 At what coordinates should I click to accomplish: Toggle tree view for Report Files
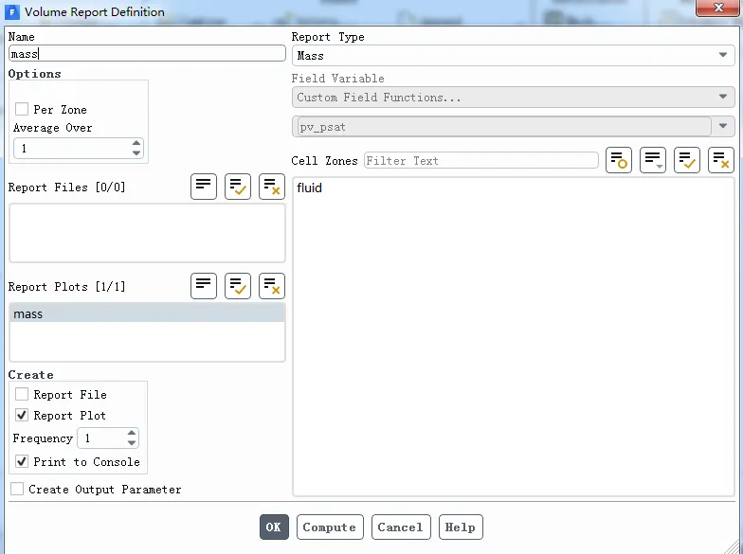pos(204,187)
